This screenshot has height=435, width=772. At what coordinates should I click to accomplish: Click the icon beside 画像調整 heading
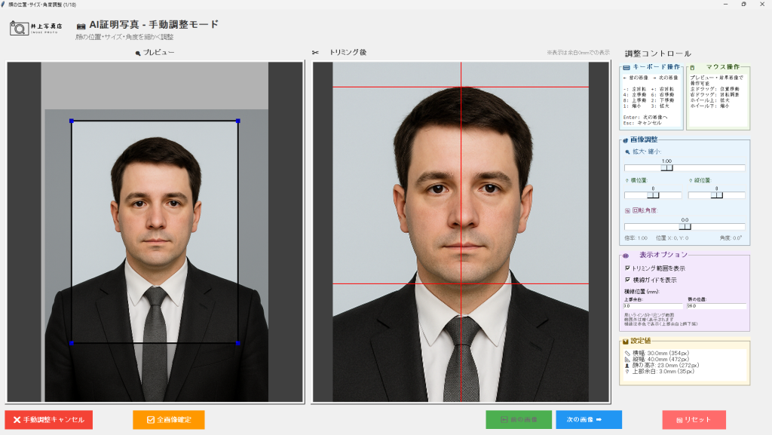click(x=625, y=140)
